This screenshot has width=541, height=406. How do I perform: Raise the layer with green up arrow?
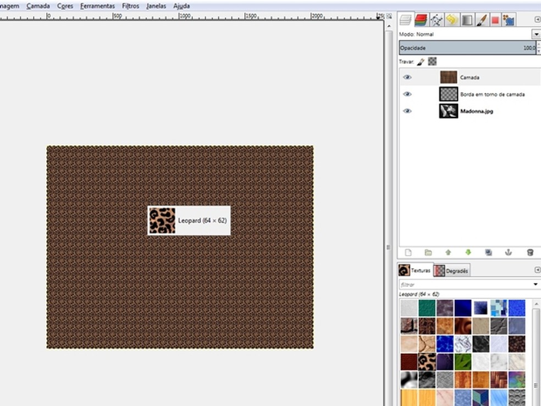point(448,252)
